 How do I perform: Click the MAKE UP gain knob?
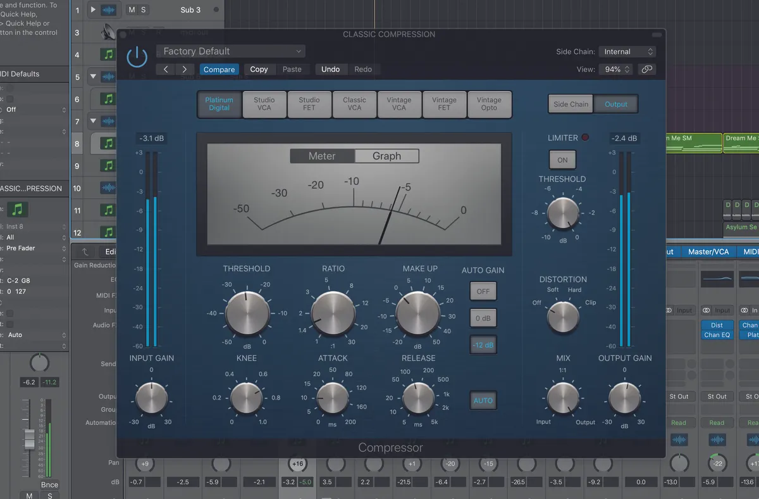(418, 313)
